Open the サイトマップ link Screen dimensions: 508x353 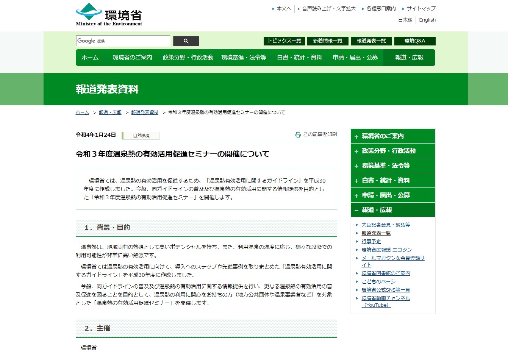[x=421, y=8]
